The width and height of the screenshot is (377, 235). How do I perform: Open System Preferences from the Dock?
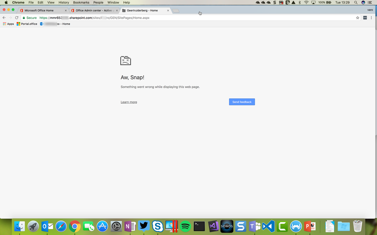click(116, 226)
